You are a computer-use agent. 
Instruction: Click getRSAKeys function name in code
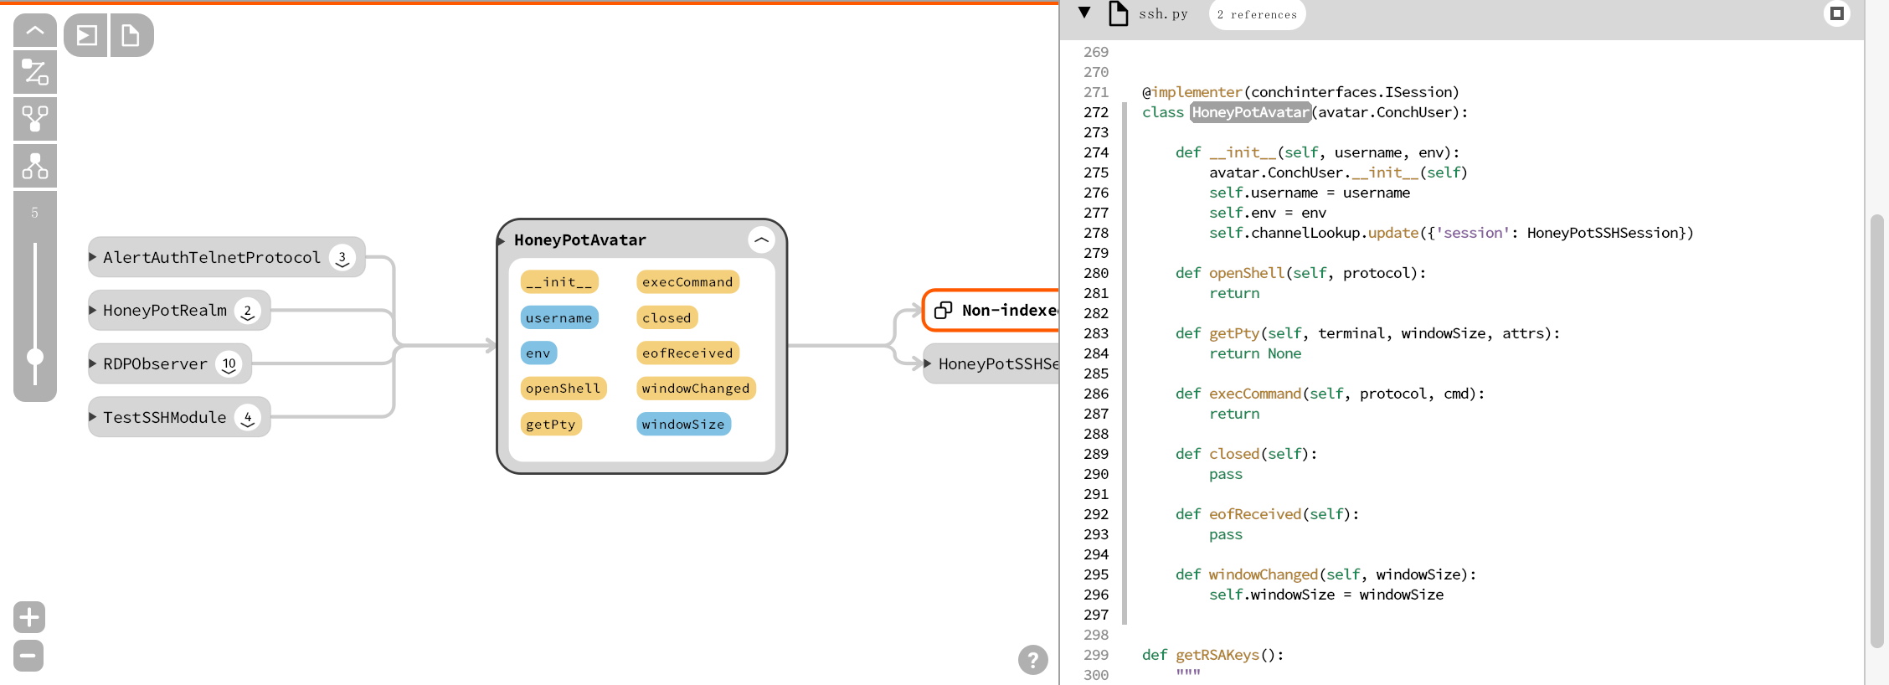[1217, 655]
